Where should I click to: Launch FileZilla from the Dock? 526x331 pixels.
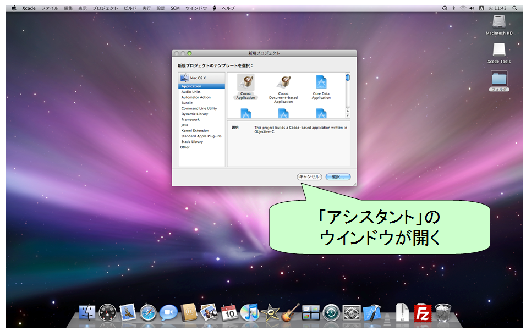[423, 313]
